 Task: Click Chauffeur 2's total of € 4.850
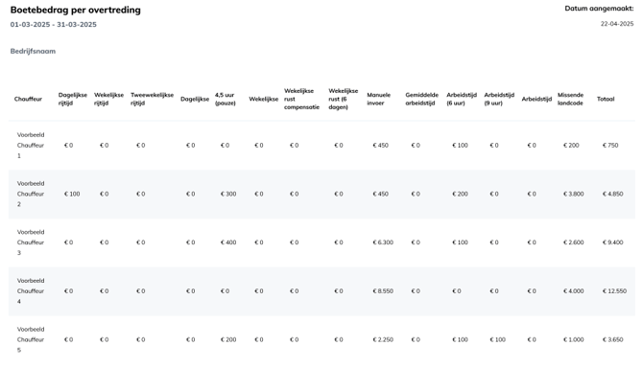pyautogui.click(x=612, y=195)
